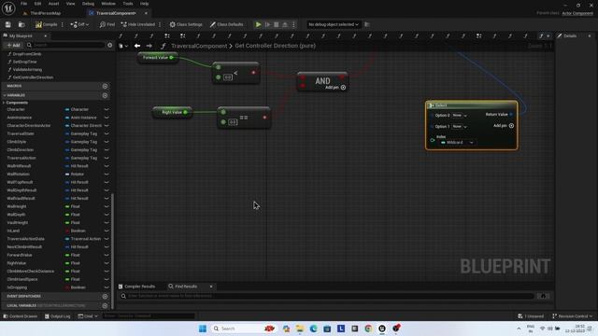Click the Browse to asset icon
Screen dimensions: 598x336
[21, 24]
